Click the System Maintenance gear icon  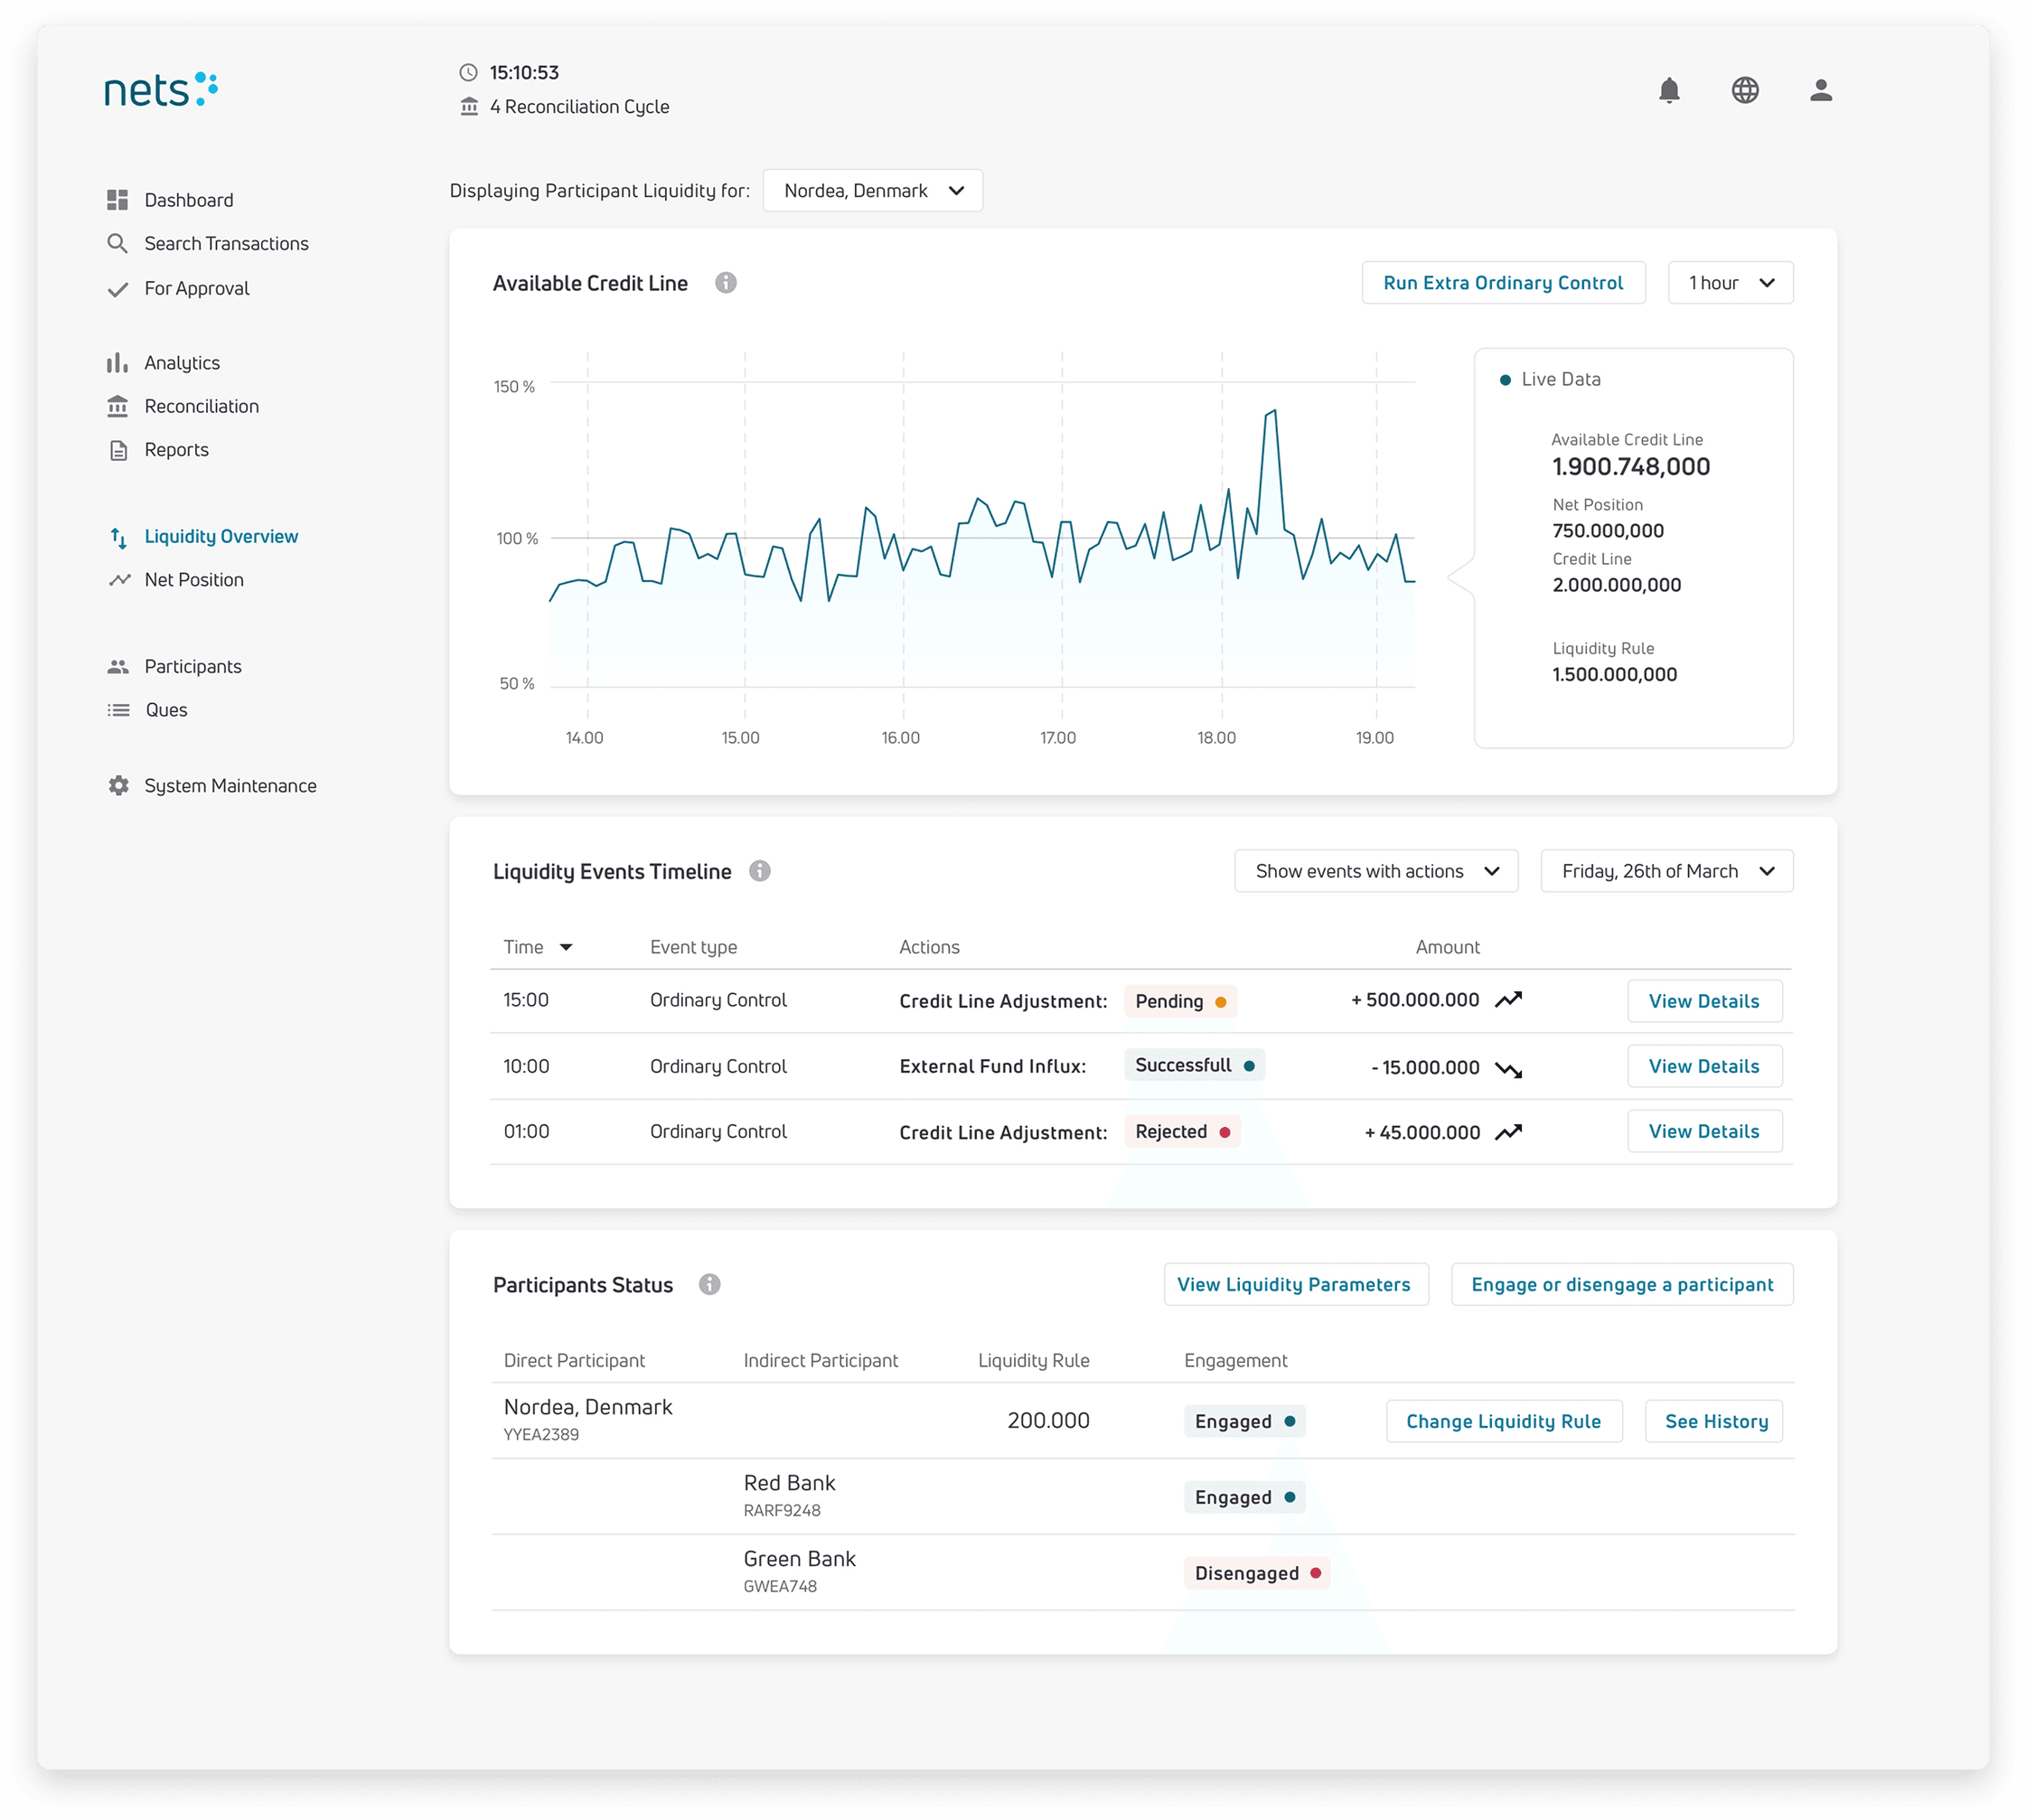coord(118,786)
